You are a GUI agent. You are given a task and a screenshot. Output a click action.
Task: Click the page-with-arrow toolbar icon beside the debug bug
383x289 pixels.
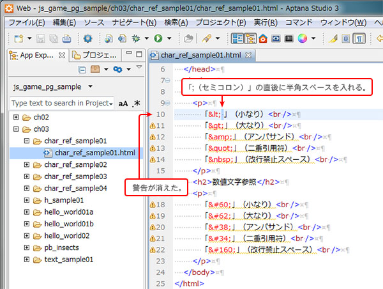click(x=122, y=38)
